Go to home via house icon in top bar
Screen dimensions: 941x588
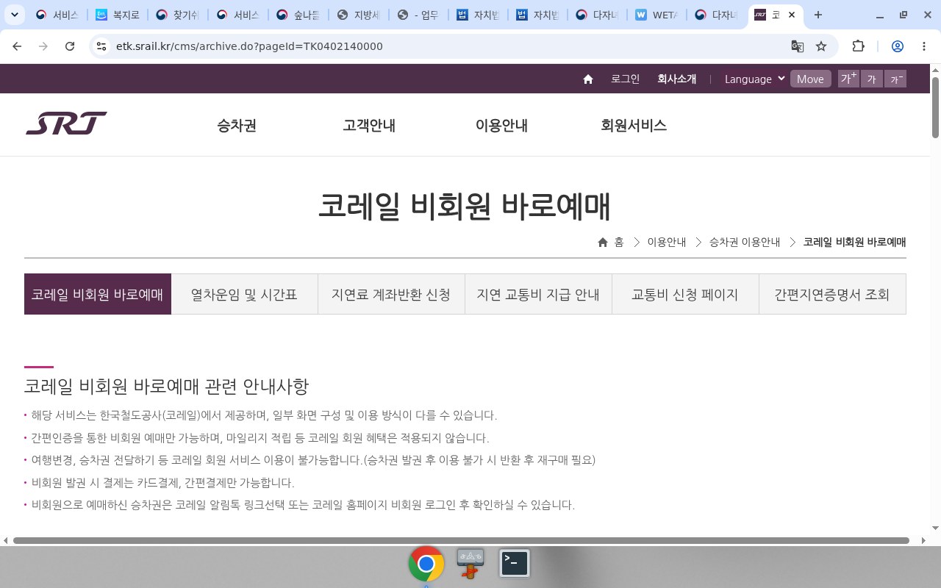click(588, 79)
